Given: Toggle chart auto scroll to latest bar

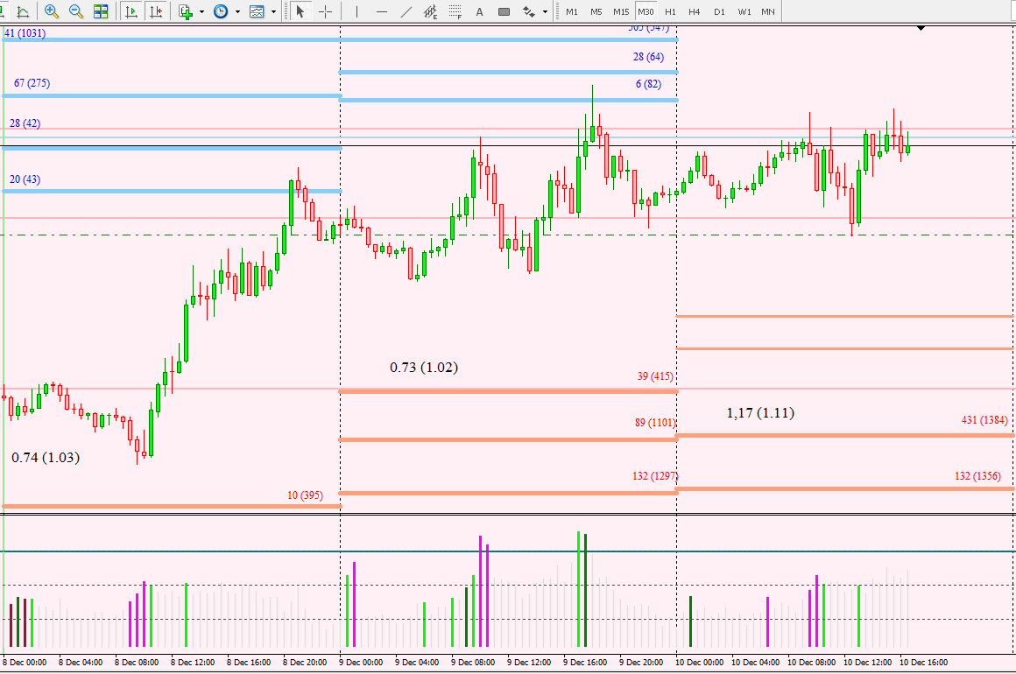Looking at the screenshot, I should (131, 11).
